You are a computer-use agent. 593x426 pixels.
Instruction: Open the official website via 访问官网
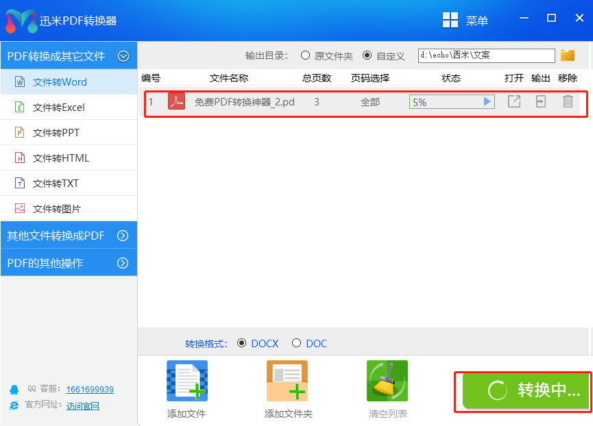(83, 405)
